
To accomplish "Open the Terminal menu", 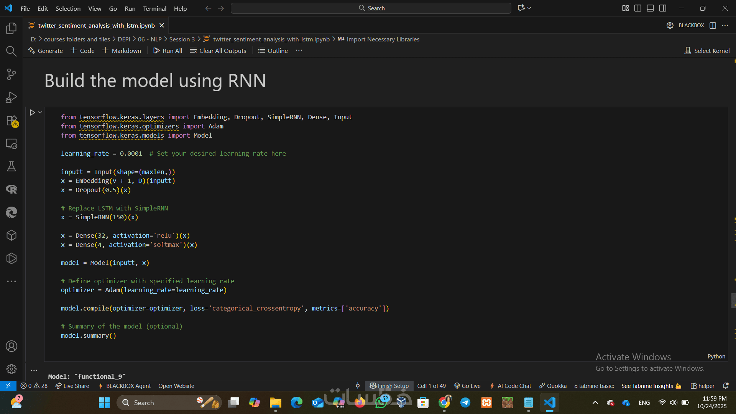I will [x=154, y=8].
